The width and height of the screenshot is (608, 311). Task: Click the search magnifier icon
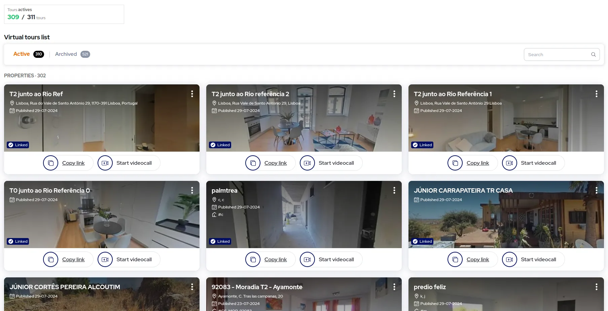[594, 54]
